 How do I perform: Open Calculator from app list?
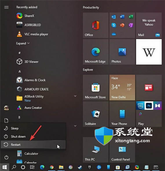pos(27,154)
